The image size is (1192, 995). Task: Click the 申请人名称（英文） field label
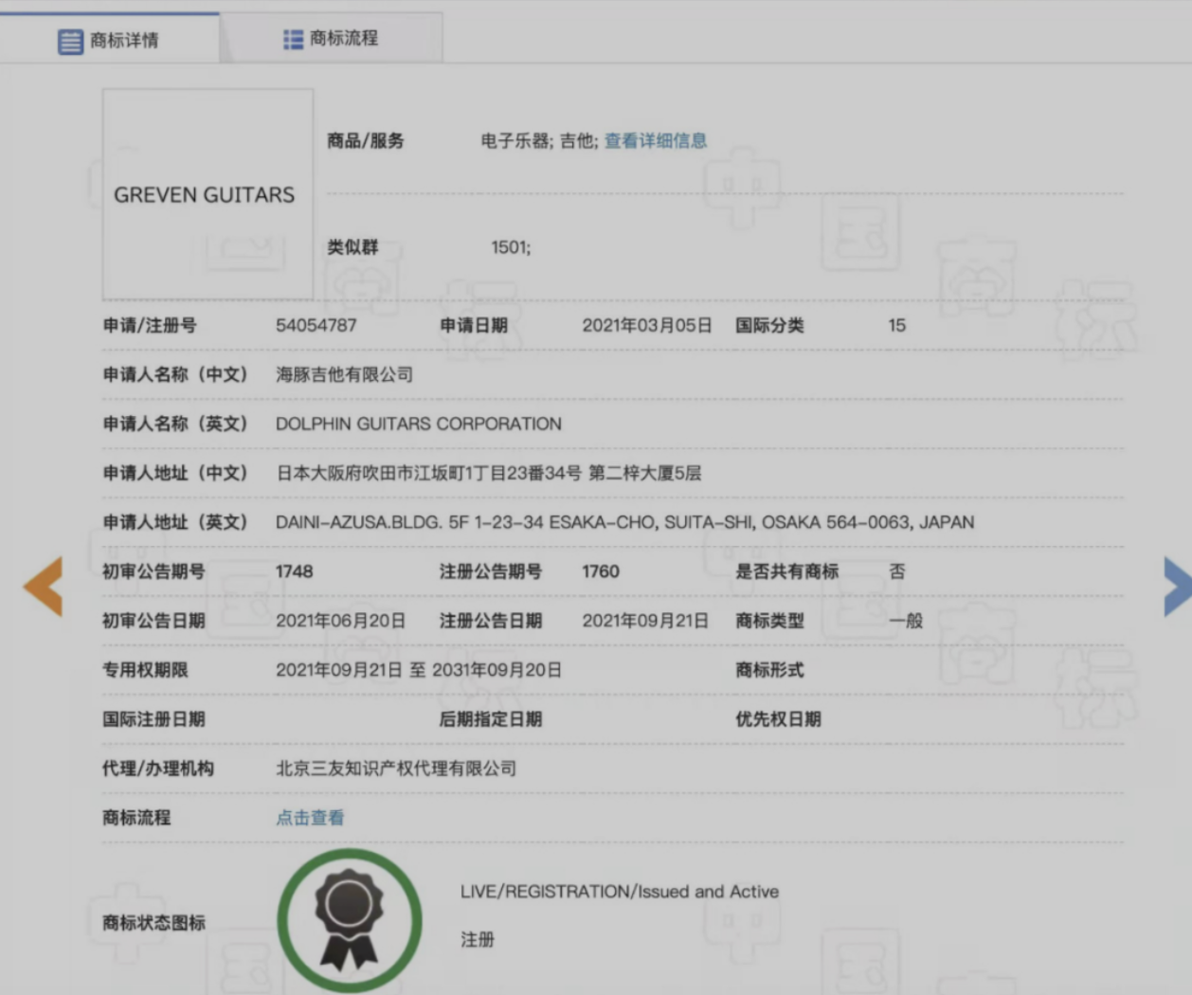point(175,425)
